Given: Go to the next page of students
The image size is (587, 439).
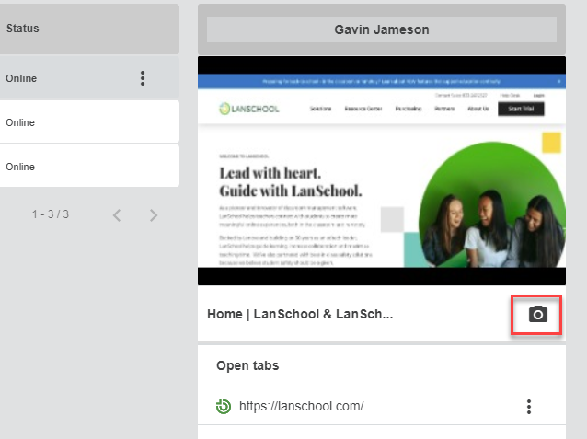Looking at the screenshot, I should 153,215.
